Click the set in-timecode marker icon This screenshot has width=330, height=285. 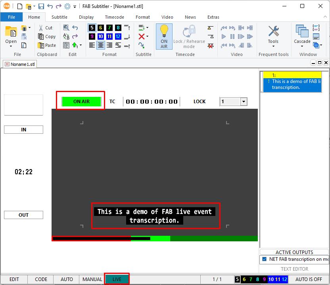pyautogui.click(x=211, y=28)
